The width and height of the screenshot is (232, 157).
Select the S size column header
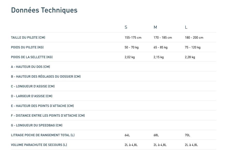[x=126, y=27]
